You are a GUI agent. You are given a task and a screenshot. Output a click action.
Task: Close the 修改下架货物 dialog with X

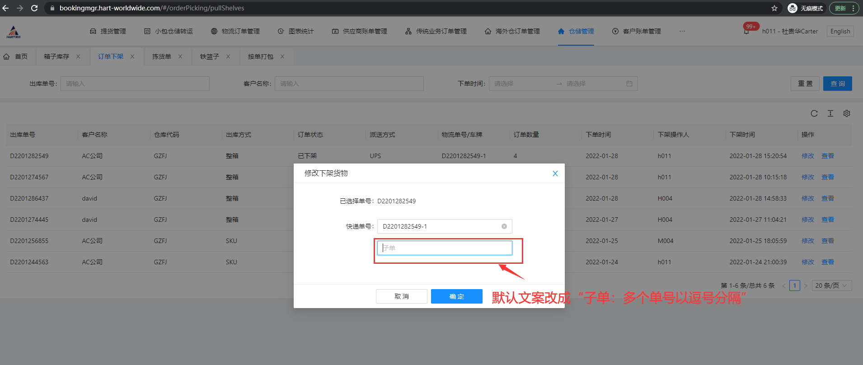click(555, 173)
